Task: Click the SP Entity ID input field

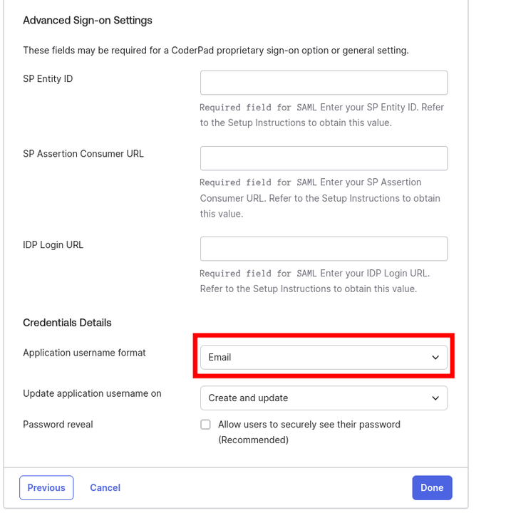Action: 324,83
